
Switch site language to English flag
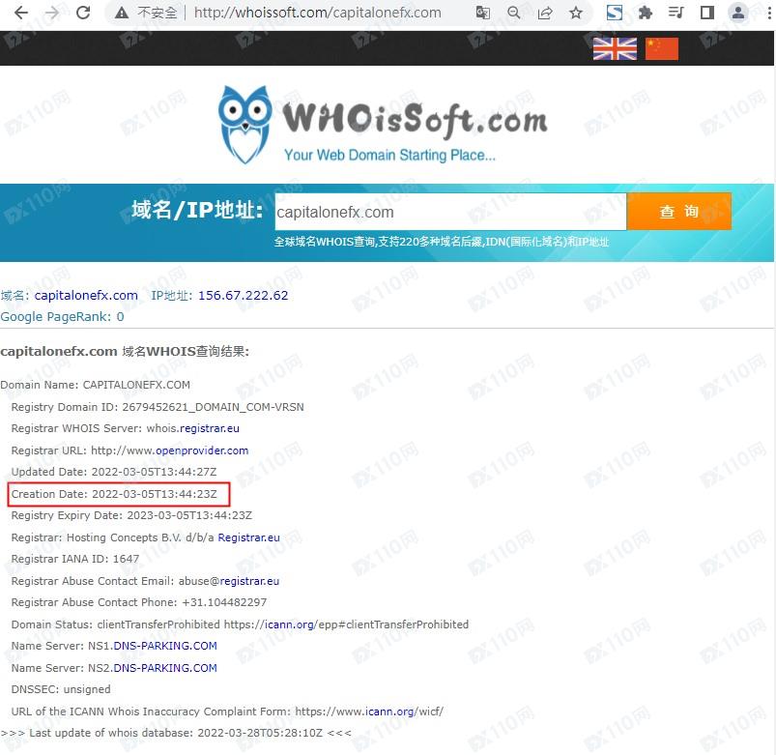point(615,48)
